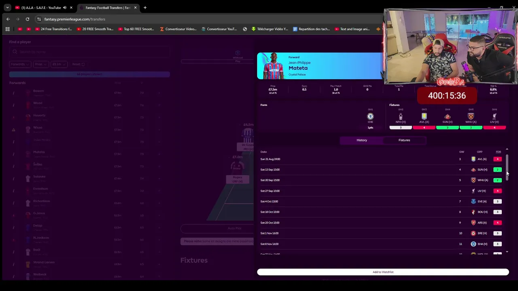
Task: Open the Repartition des tach... bookmark
Action: [312, 29]
